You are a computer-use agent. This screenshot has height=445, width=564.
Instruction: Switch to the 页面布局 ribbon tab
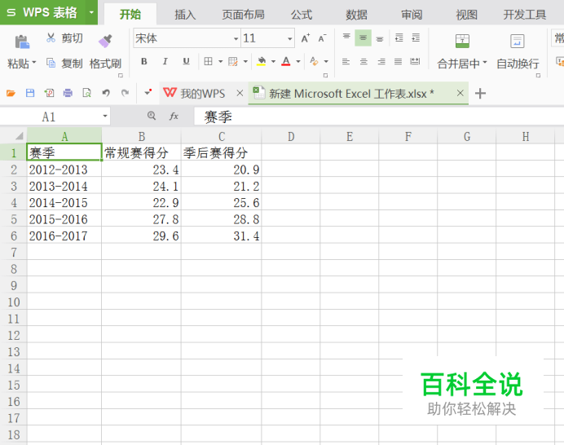click(x=243, y=15)
